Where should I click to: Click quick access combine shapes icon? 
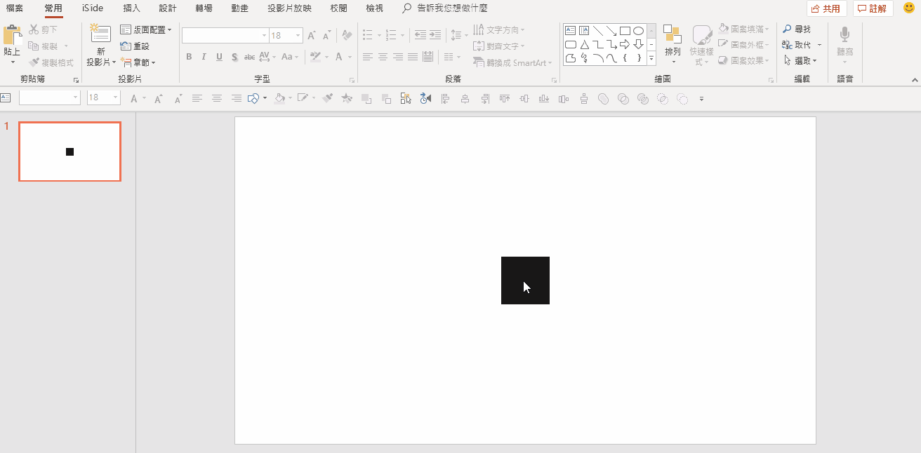click(623, 99)
